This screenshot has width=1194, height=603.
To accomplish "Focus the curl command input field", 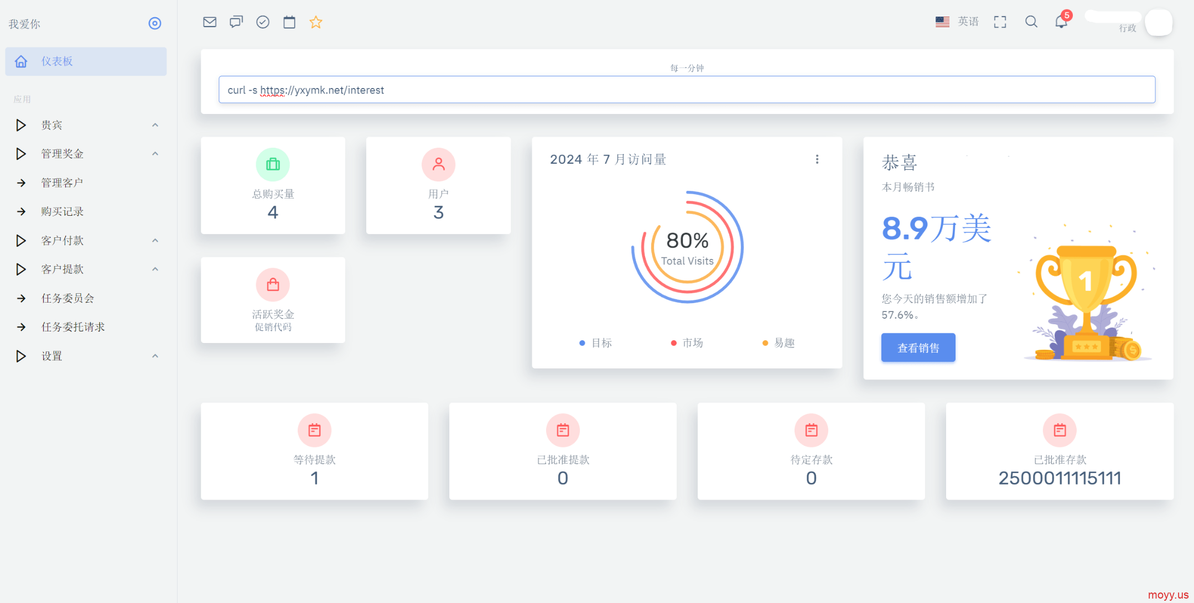I will point(687,90).
